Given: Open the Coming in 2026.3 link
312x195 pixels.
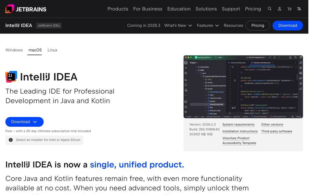Looking at the screenshot, I should click(144, 25).
